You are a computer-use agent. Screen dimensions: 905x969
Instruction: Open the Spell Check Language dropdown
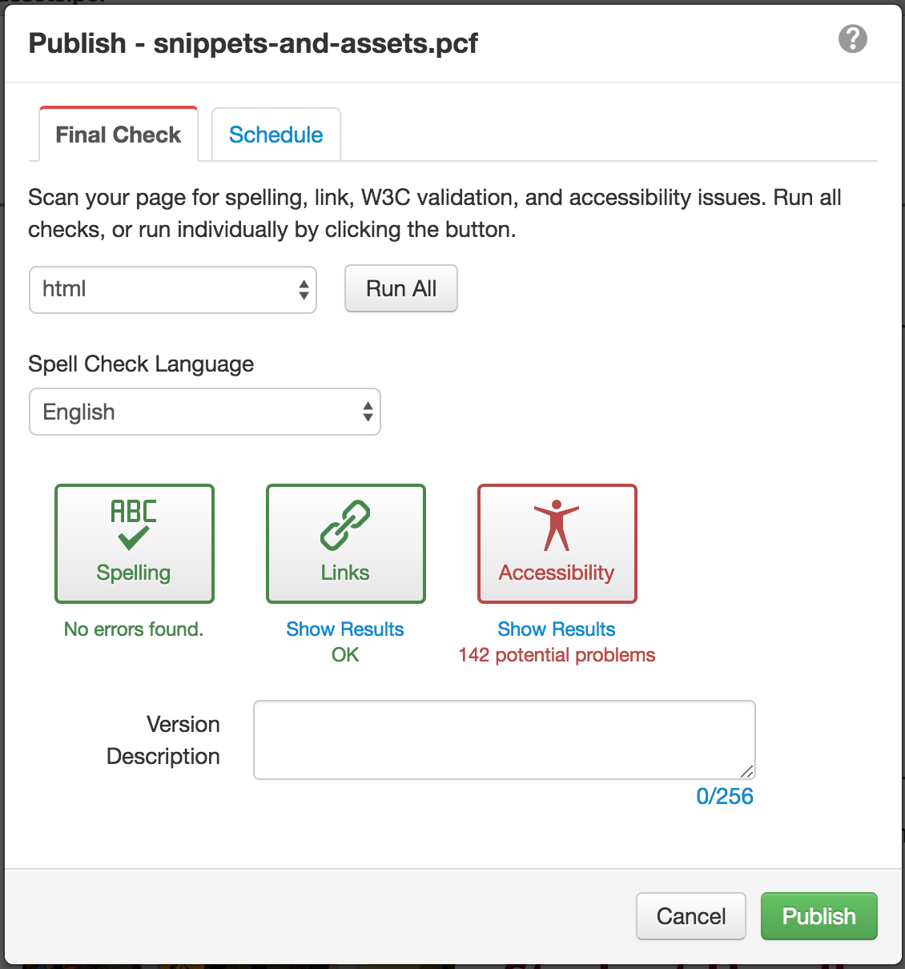coord(205,412)
